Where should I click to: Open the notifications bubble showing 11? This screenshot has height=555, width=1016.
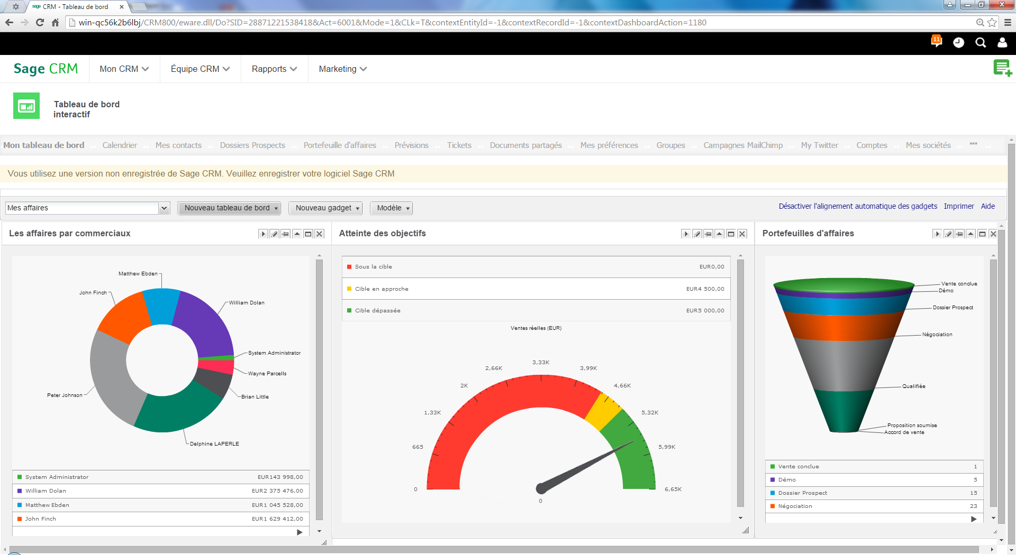click(x=936, y=41)
